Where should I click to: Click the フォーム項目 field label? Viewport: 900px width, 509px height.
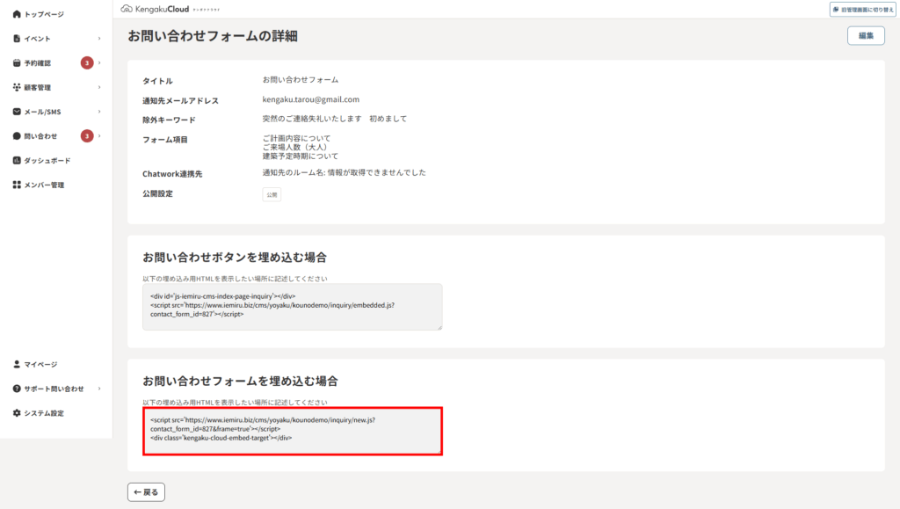click(x=164, y=140)
